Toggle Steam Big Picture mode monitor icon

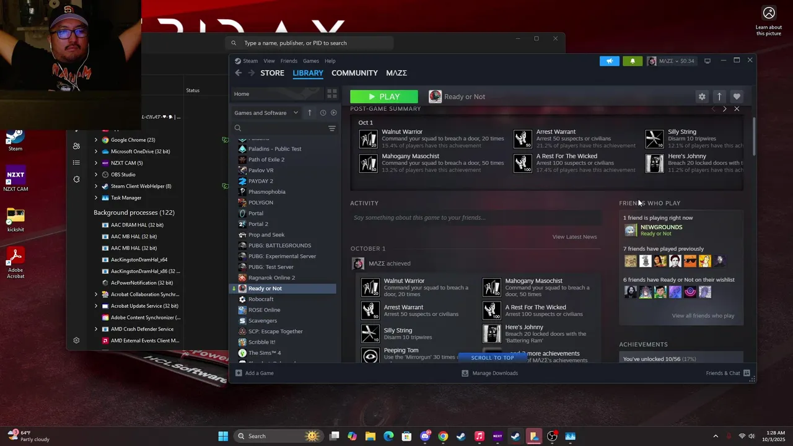pos(708,61)
